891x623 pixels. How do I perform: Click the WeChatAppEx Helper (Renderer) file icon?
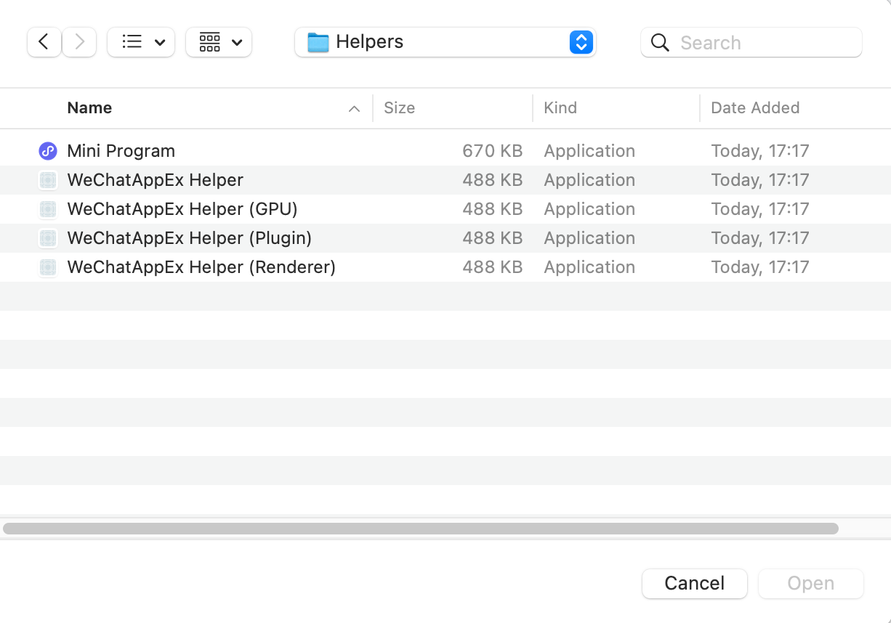48,267
